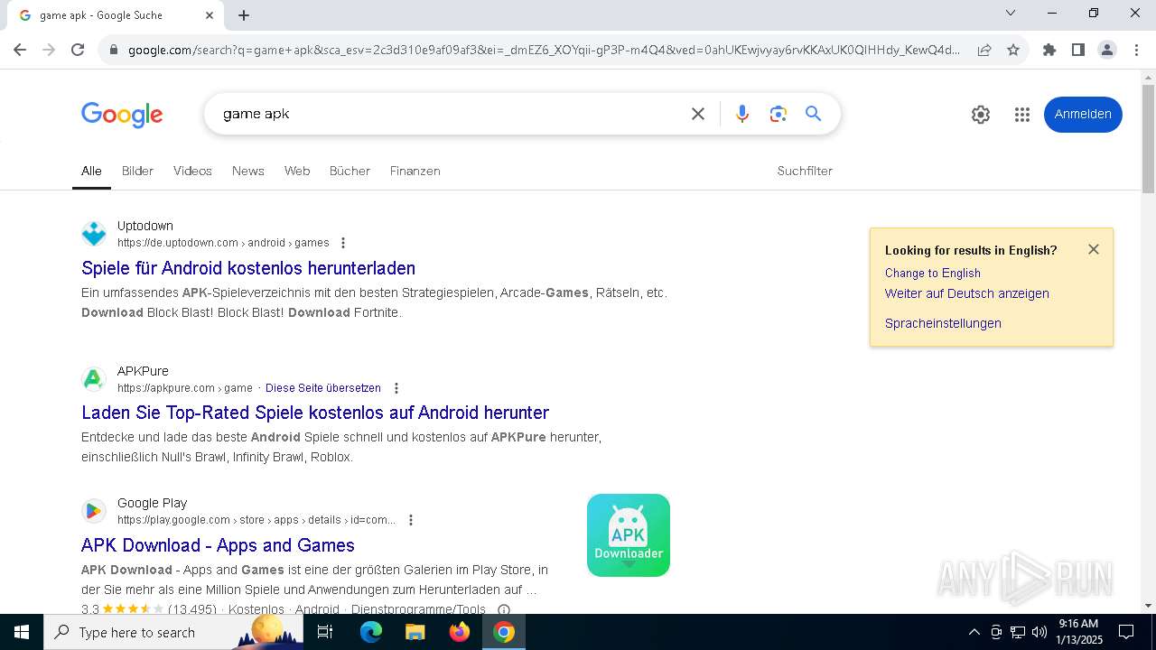1156x650 pixels.
Task: Switch to the News tab
Action: [x=247, y=171]
